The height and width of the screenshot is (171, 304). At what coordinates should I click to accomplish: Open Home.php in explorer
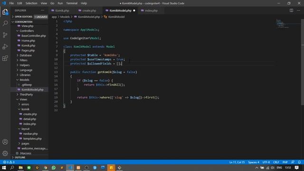(x=28, y=40)
